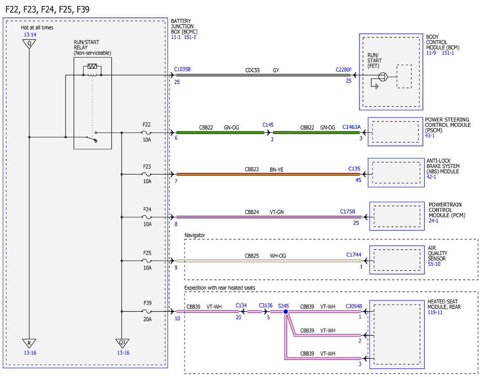Click the S345 splice blue dot
The width and height of the screenshot is (489, 377).
[x=286, y=312]
